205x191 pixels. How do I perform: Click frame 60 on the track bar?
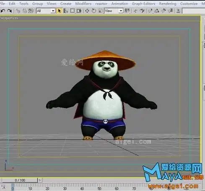(x=117, y=188)
